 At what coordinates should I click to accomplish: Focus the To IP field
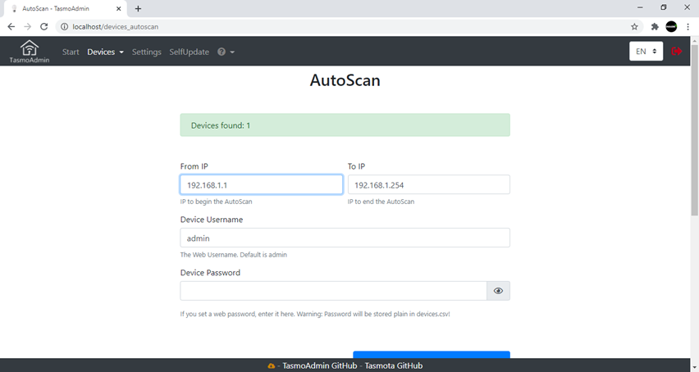[429, 184]
